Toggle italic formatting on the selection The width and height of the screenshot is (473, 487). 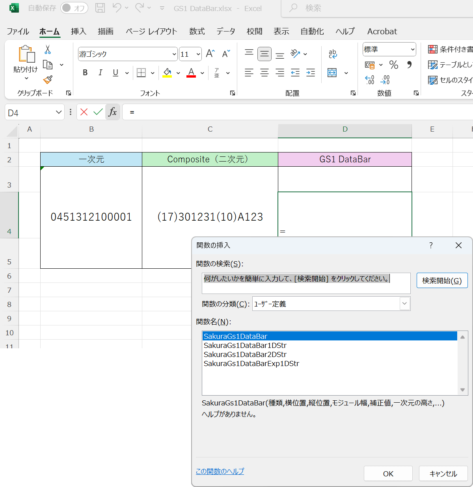100,72
